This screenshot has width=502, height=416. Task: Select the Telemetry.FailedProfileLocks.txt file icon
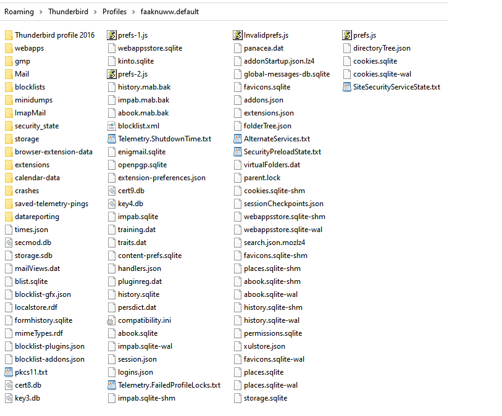111,385
